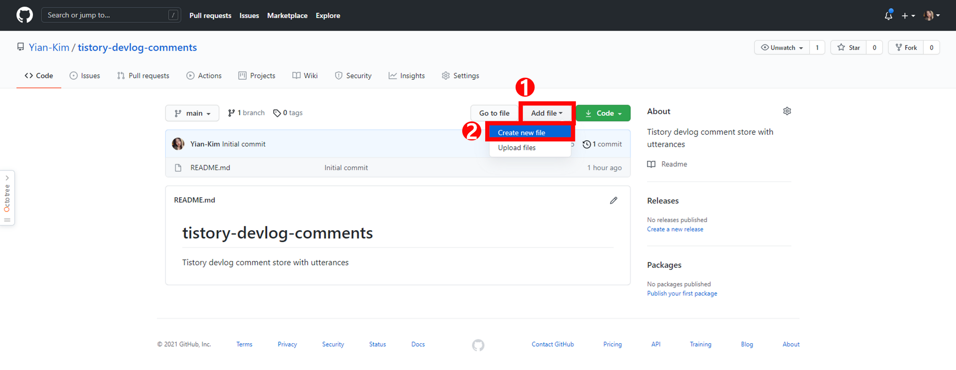Switch to the Settings tab
This screenshot has height=370, width=956.
point(460,75)
